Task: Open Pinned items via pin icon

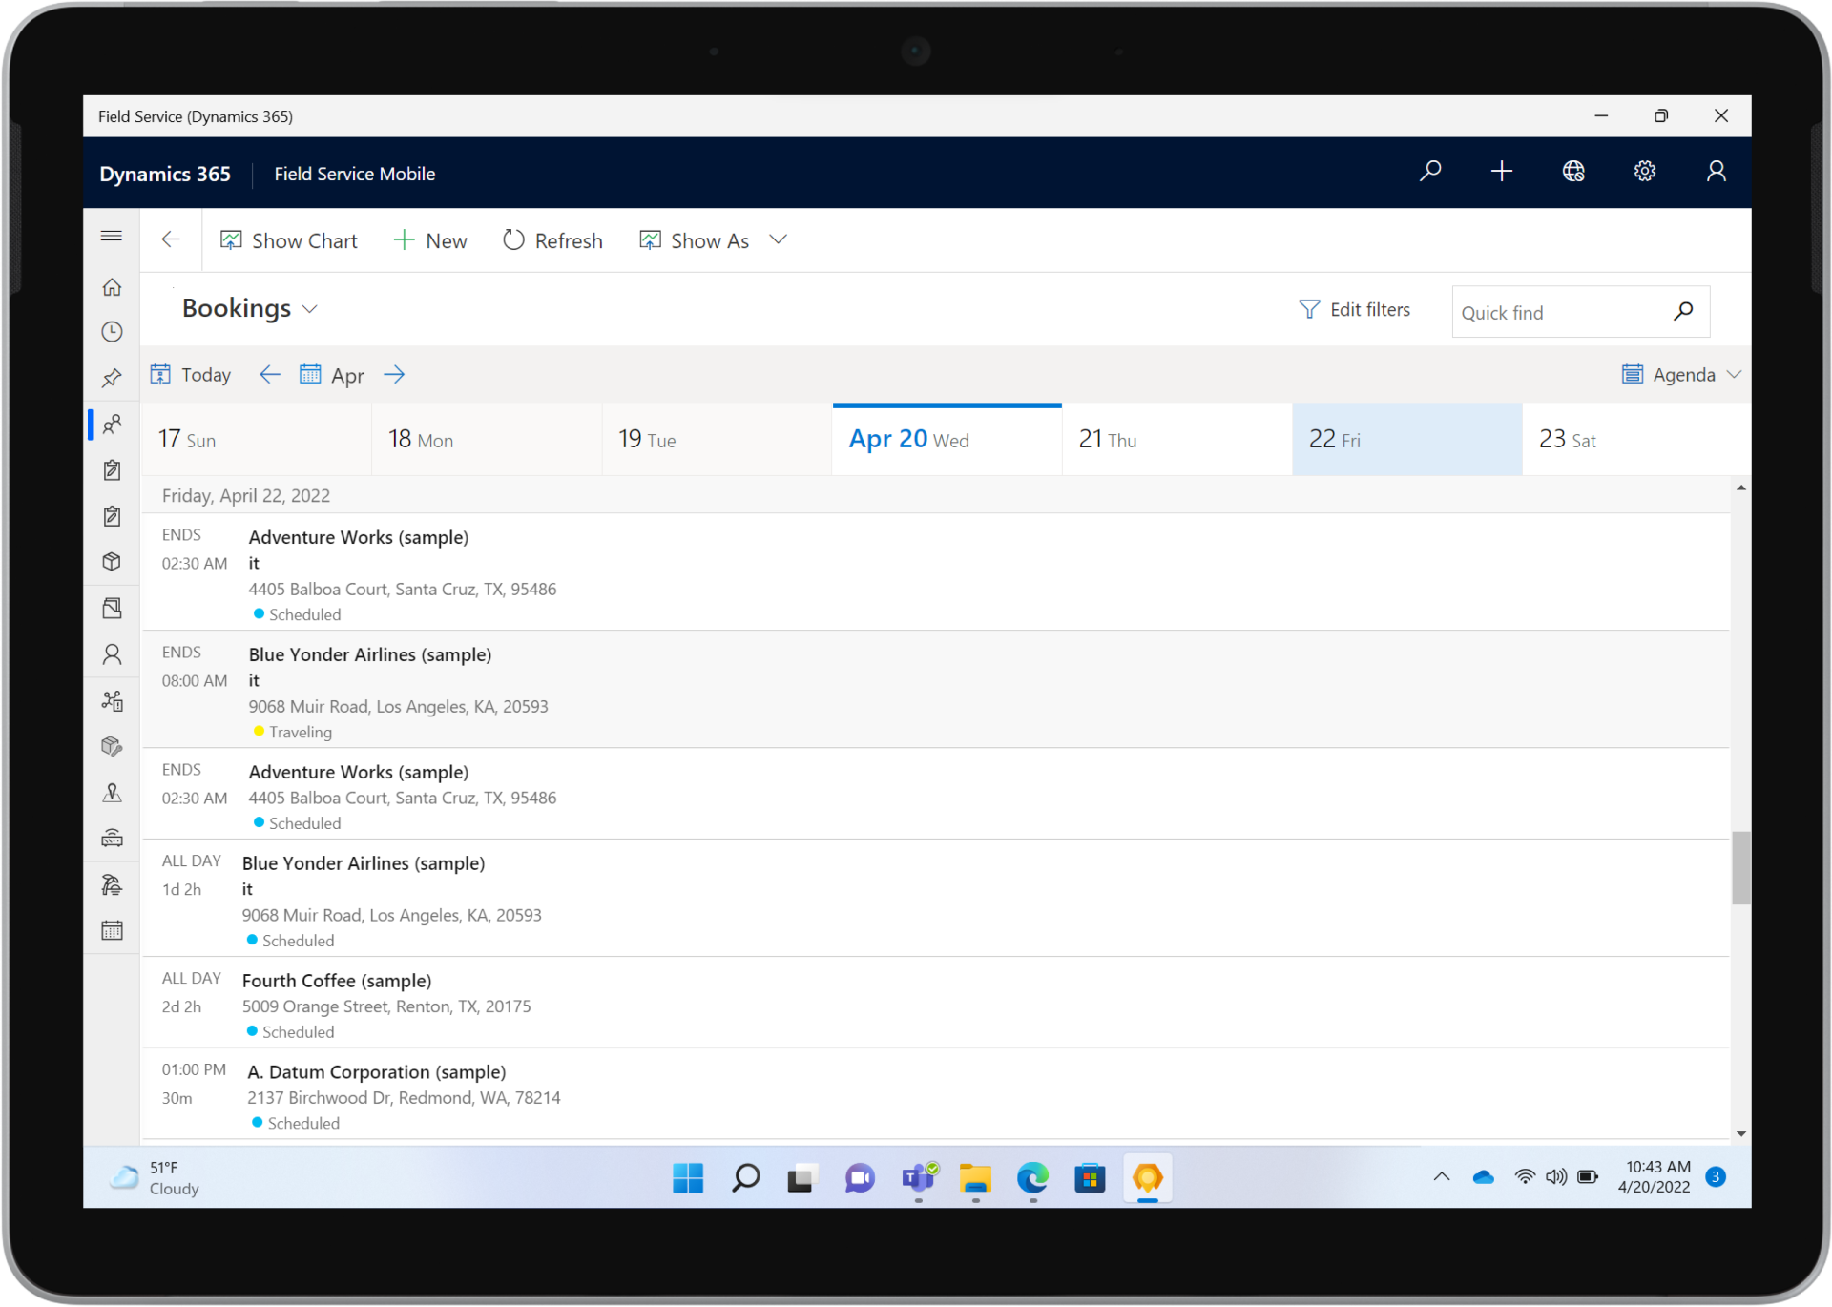Action: pos(112,378)
